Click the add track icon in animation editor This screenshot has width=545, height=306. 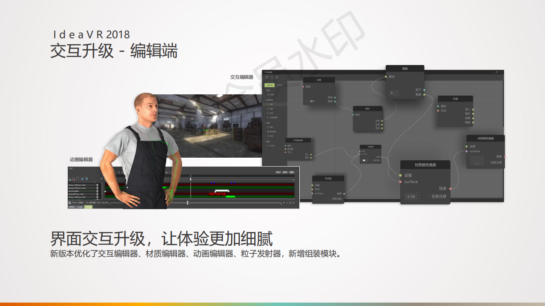[70, 179]
